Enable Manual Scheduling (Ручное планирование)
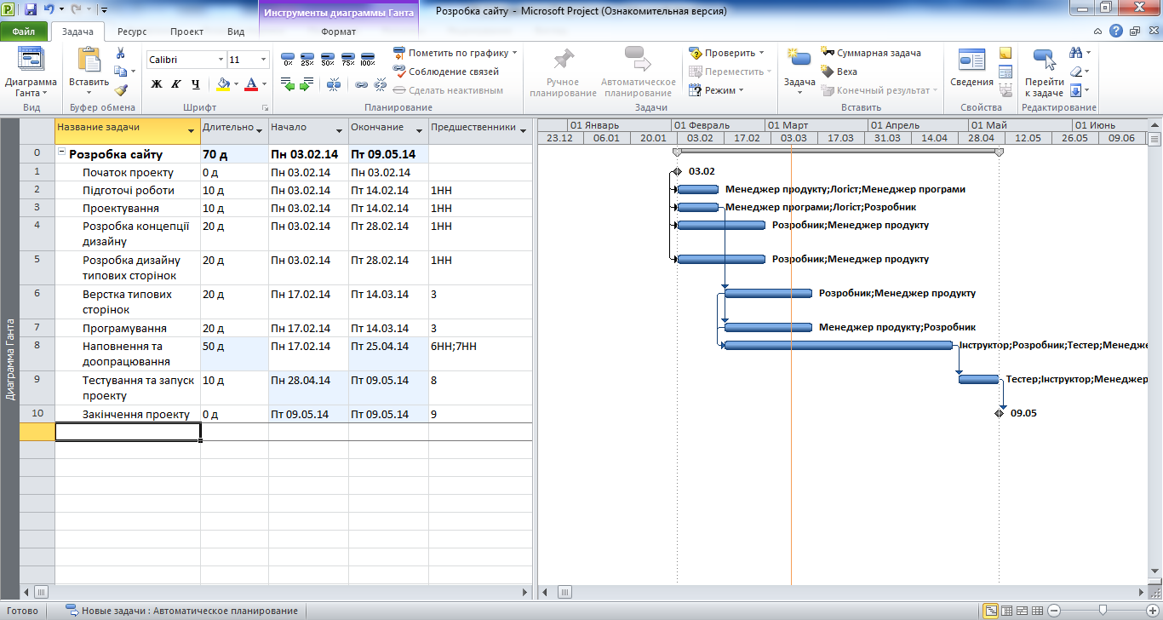 point(563,72)
